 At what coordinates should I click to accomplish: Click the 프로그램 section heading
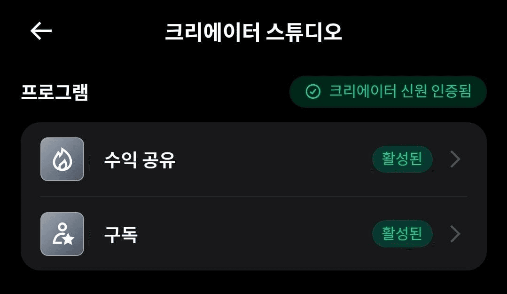point(55,92)
